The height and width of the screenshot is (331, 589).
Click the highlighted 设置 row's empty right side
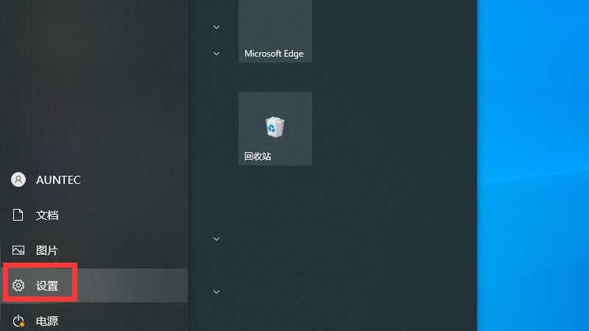point(132,285)
